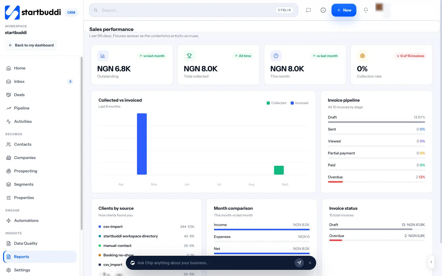The width and height of the screenshot is (442, 276).
Task: Open Settings in sidebar
Action: [40, 270]
